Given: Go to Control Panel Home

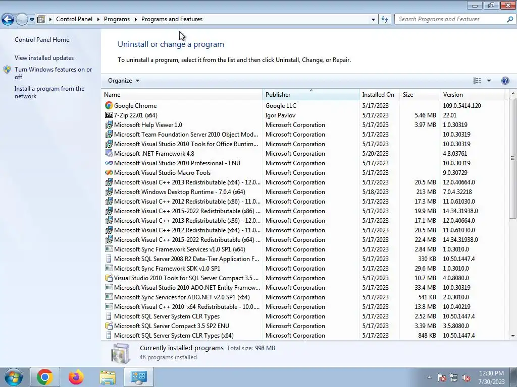Looking at the screenshot, I should [42, 40].
